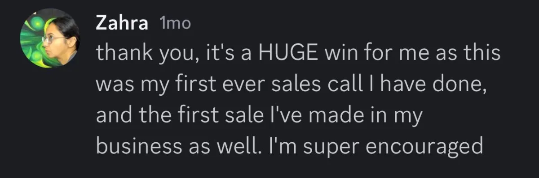Click the line 'and the first sale I've made'
Screen dimensions: 539x178
pyautogui.click(x=260, y=117)
